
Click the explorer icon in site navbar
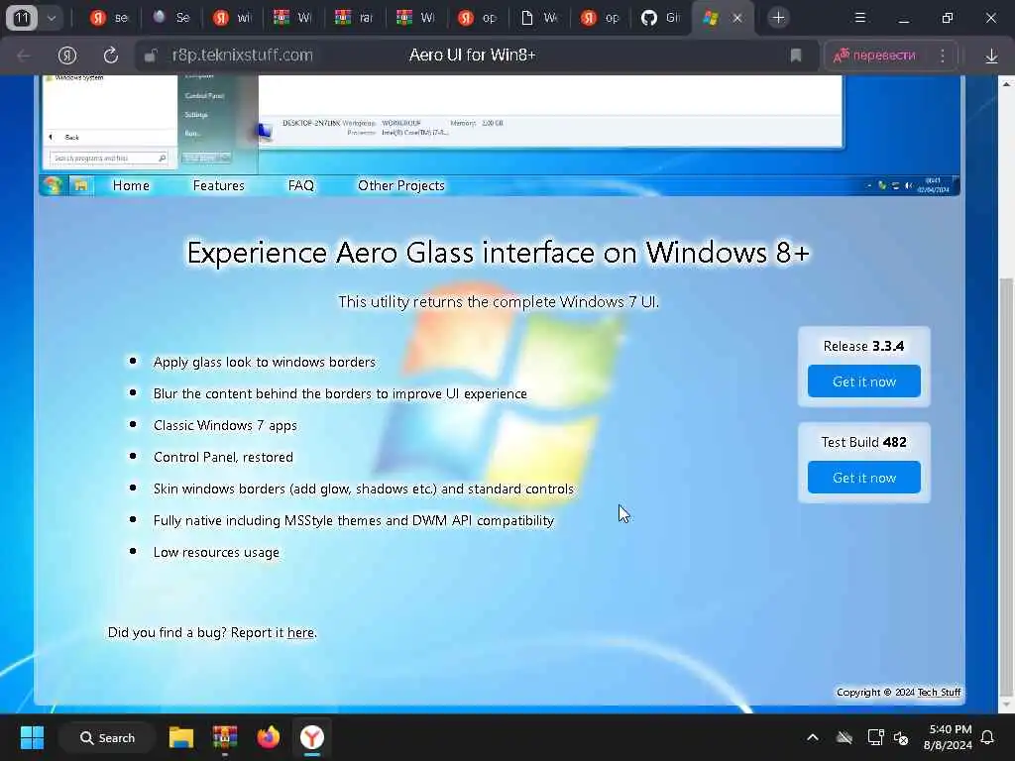tap(80, 185)
